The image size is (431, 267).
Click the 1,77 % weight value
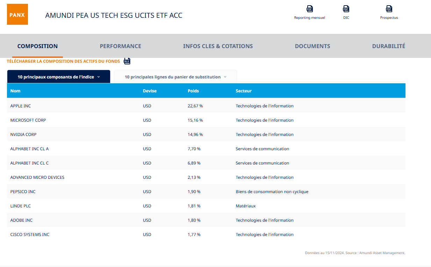194,235
